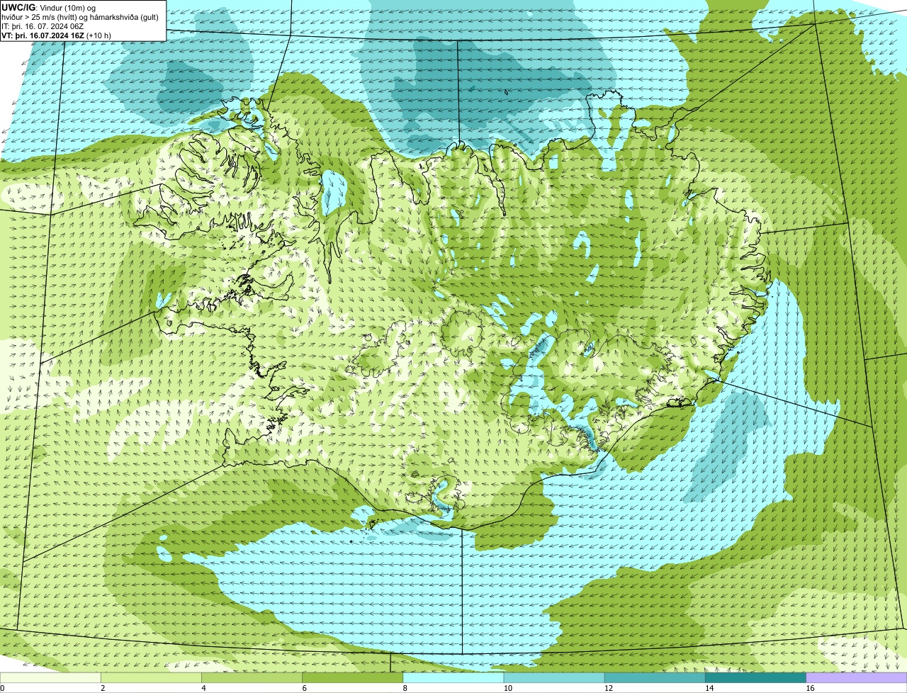
Task: Click the 6–8 olive green legend swatch
Action: click(354, 678)
